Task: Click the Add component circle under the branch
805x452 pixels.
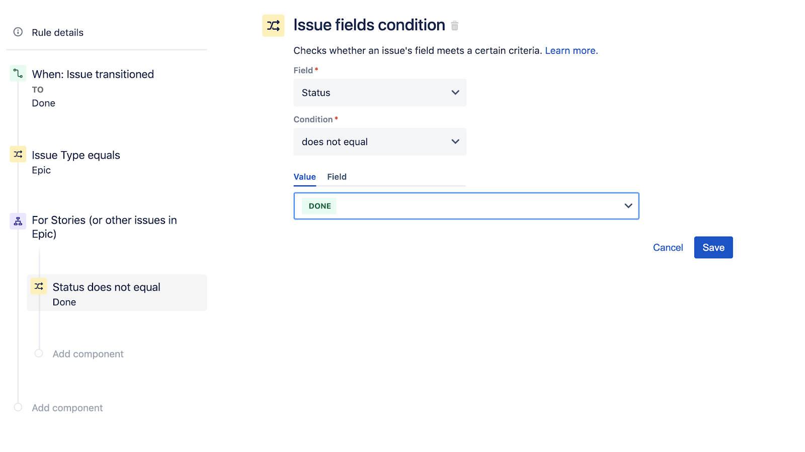Action: (38, 354)
